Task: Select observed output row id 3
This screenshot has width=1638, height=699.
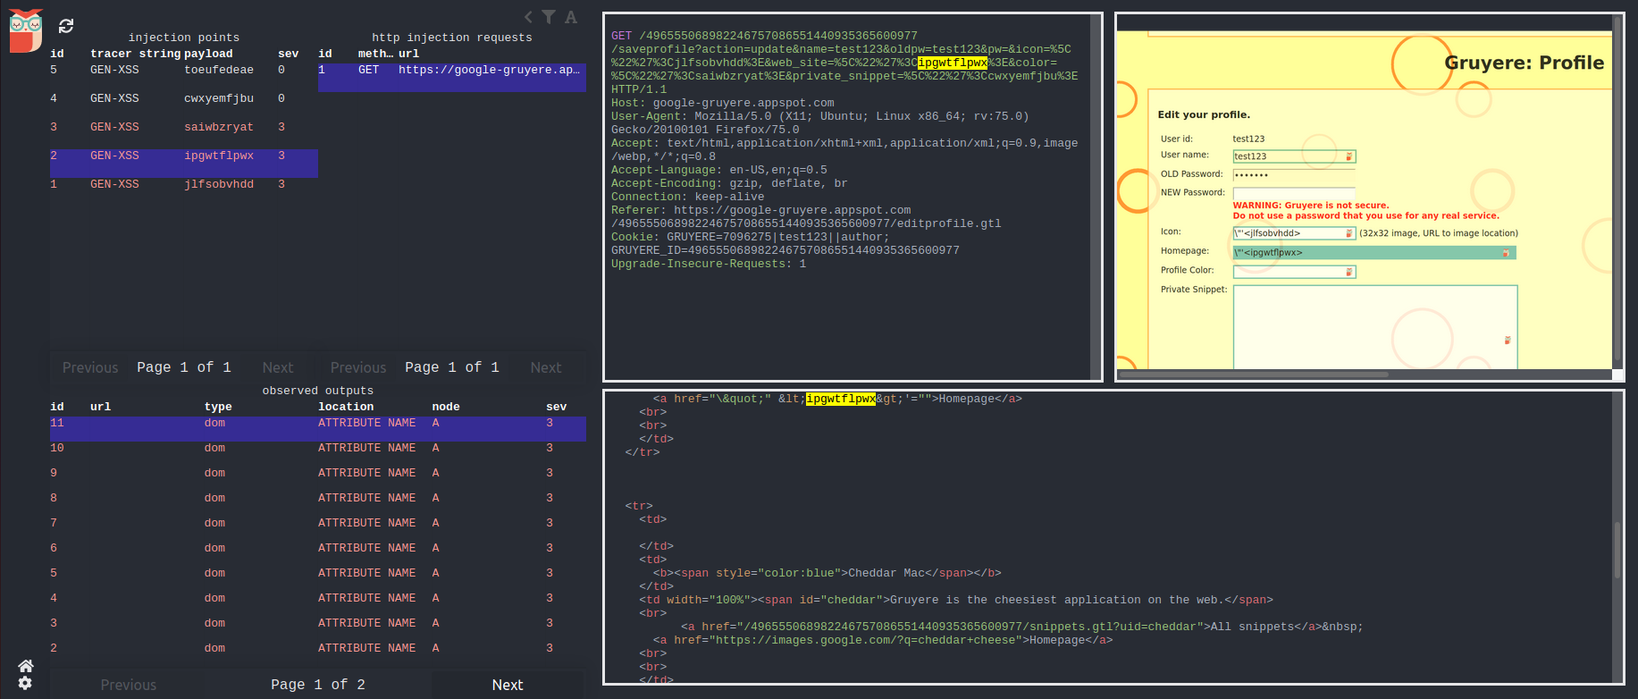Action: point(318,629)
